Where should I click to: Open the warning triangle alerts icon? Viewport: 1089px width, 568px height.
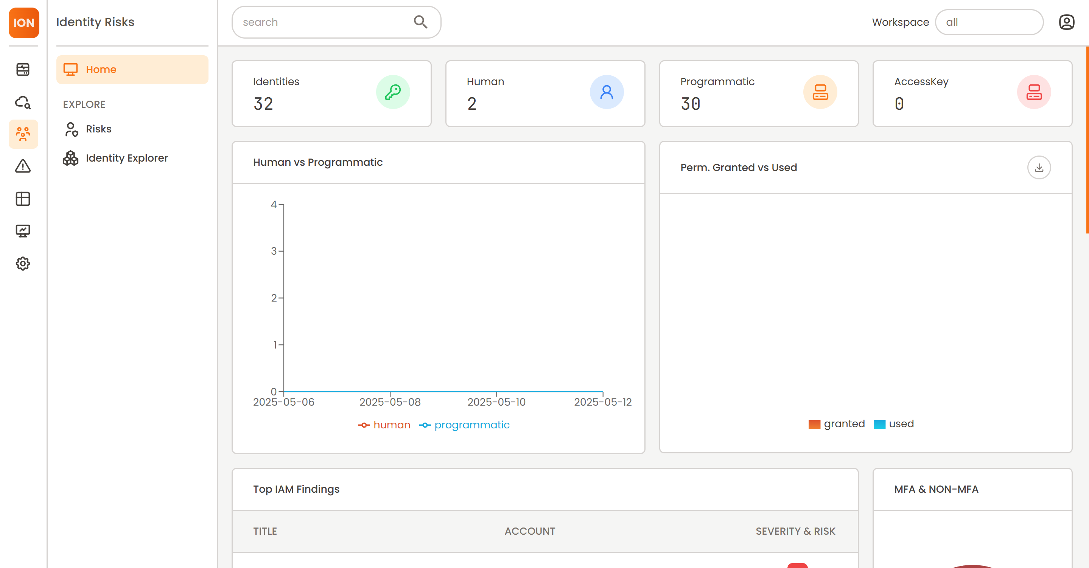[23, 166]
